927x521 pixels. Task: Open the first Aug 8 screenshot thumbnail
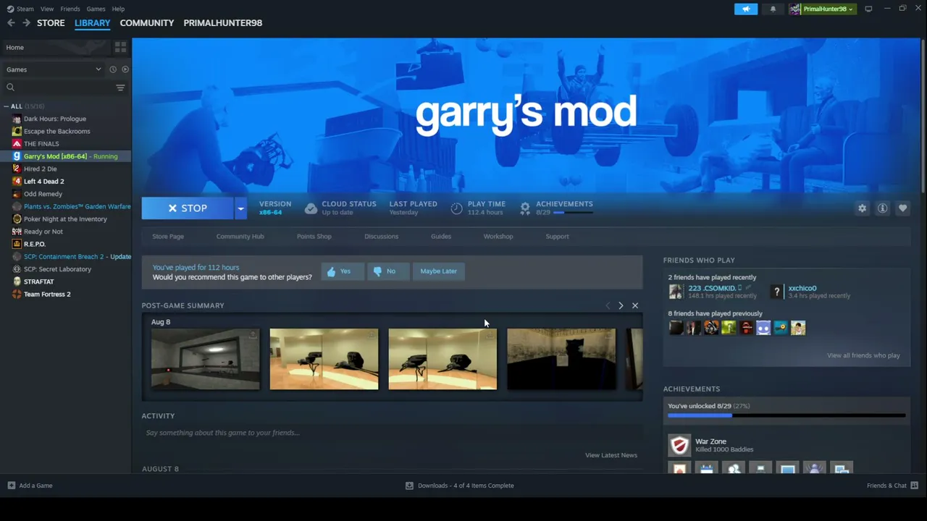205,360
